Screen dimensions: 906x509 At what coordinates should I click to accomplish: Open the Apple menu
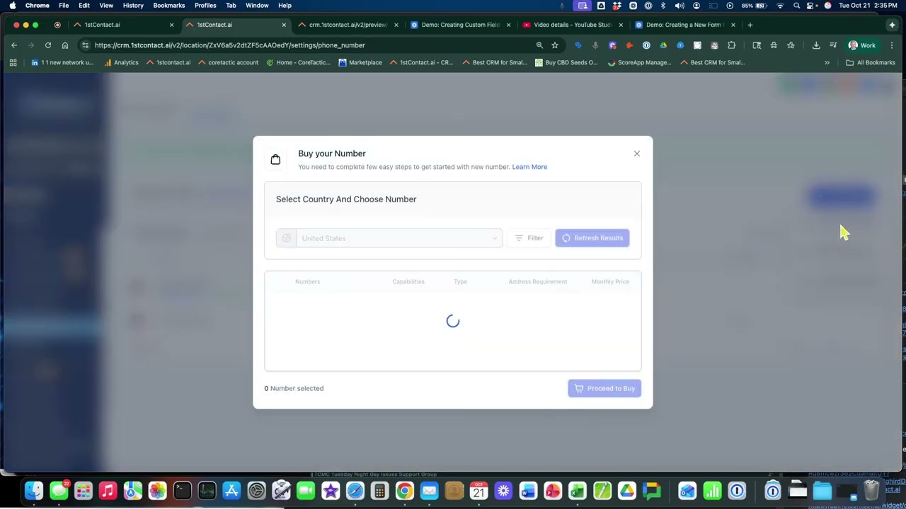[x=12, y=6]
